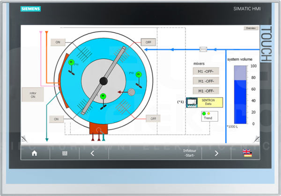This screenshot has height=196, width=281.
Task: Click the system volume level bar
Action: [240, 94]
